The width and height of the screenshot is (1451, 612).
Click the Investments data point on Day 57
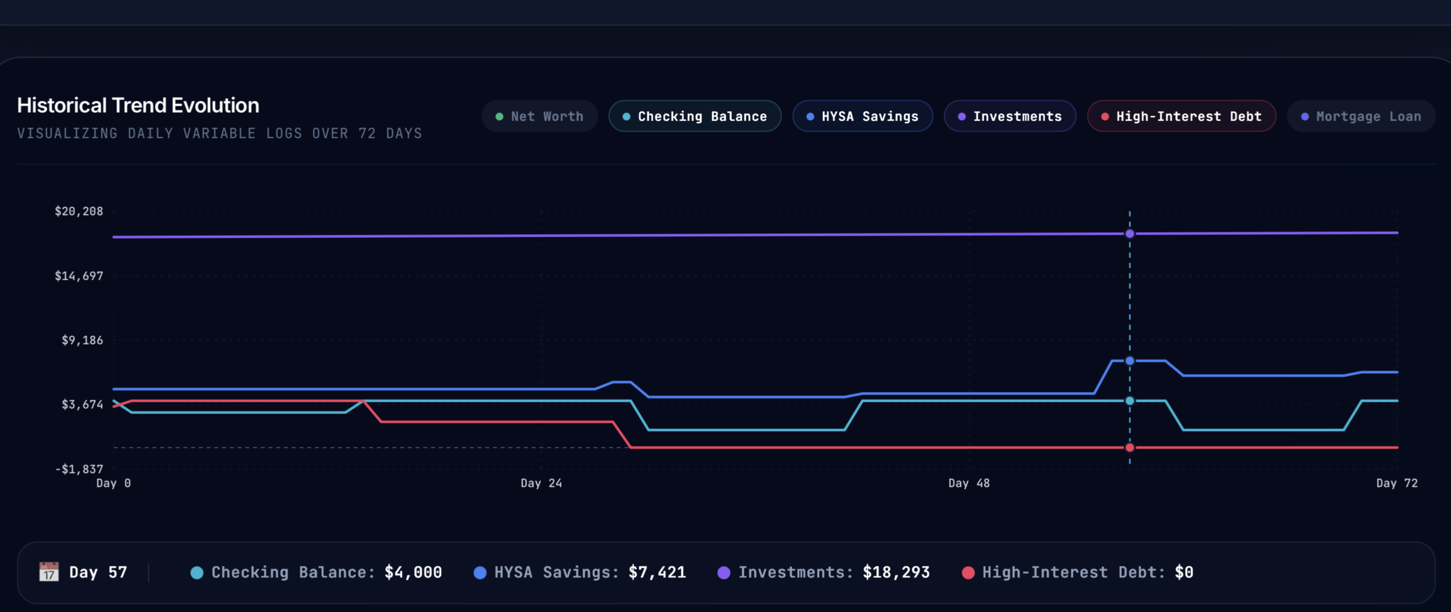pyautogui.click(x=1129, y=234)
